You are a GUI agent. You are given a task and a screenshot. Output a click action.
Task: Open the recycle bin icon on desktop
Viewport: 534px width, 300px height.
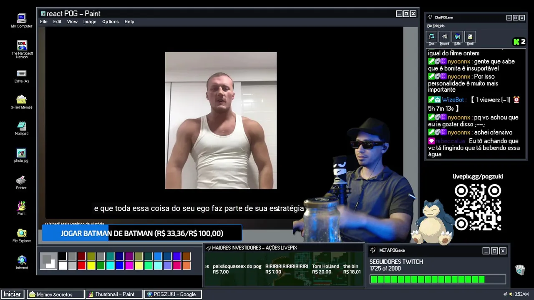tap(520, 270)
